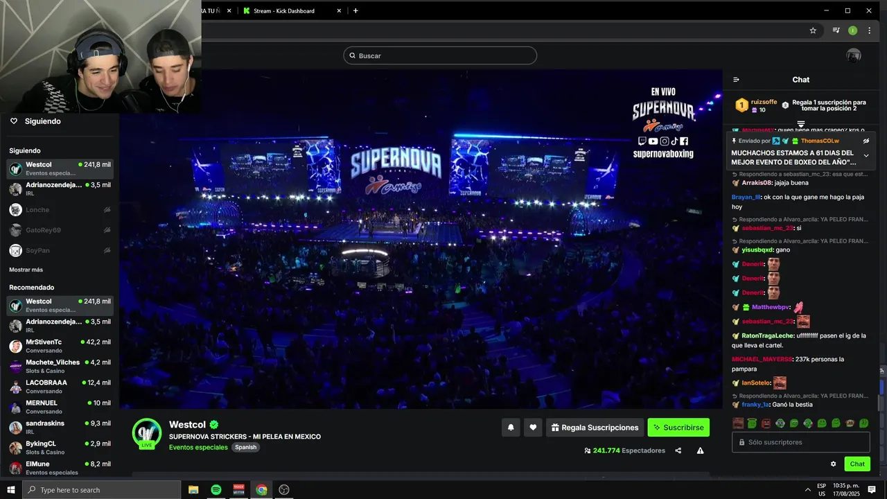Expand following list with Mostrar más

coord(26,270)
